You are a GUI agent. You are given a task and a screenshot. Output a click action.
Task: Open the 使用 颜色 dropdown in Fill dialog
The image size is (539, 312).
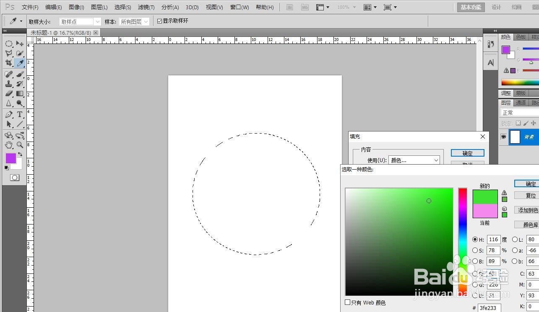tap(414, 160)
